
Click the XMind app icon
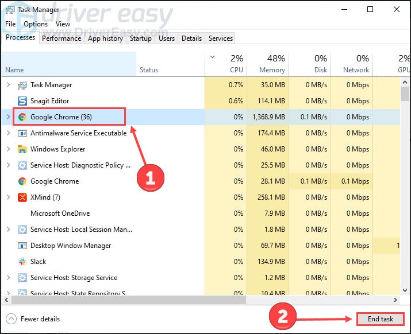click(22, 197)
